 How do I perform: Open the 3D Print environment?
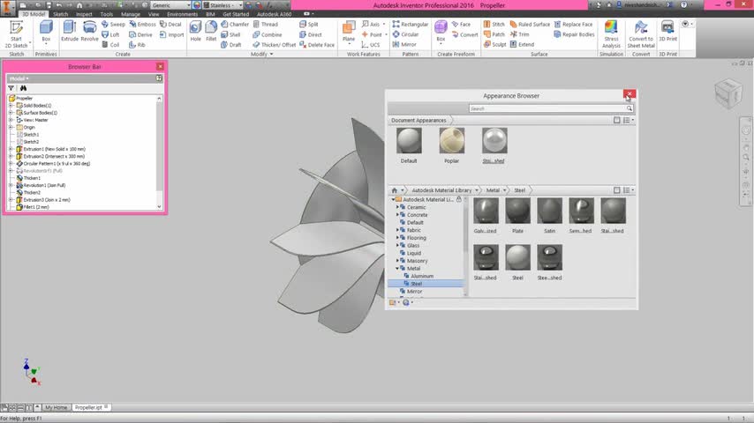click(x=667, y=32)
